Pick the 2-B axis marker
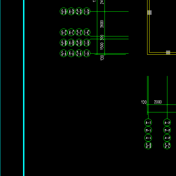This screenshot has height=176, width=176. pyautogui.click(x=79, y=43)
